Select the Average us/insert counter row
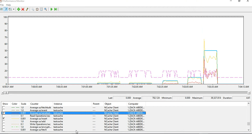Viewport: 252px width, 134px height. (x=74, y=119)
